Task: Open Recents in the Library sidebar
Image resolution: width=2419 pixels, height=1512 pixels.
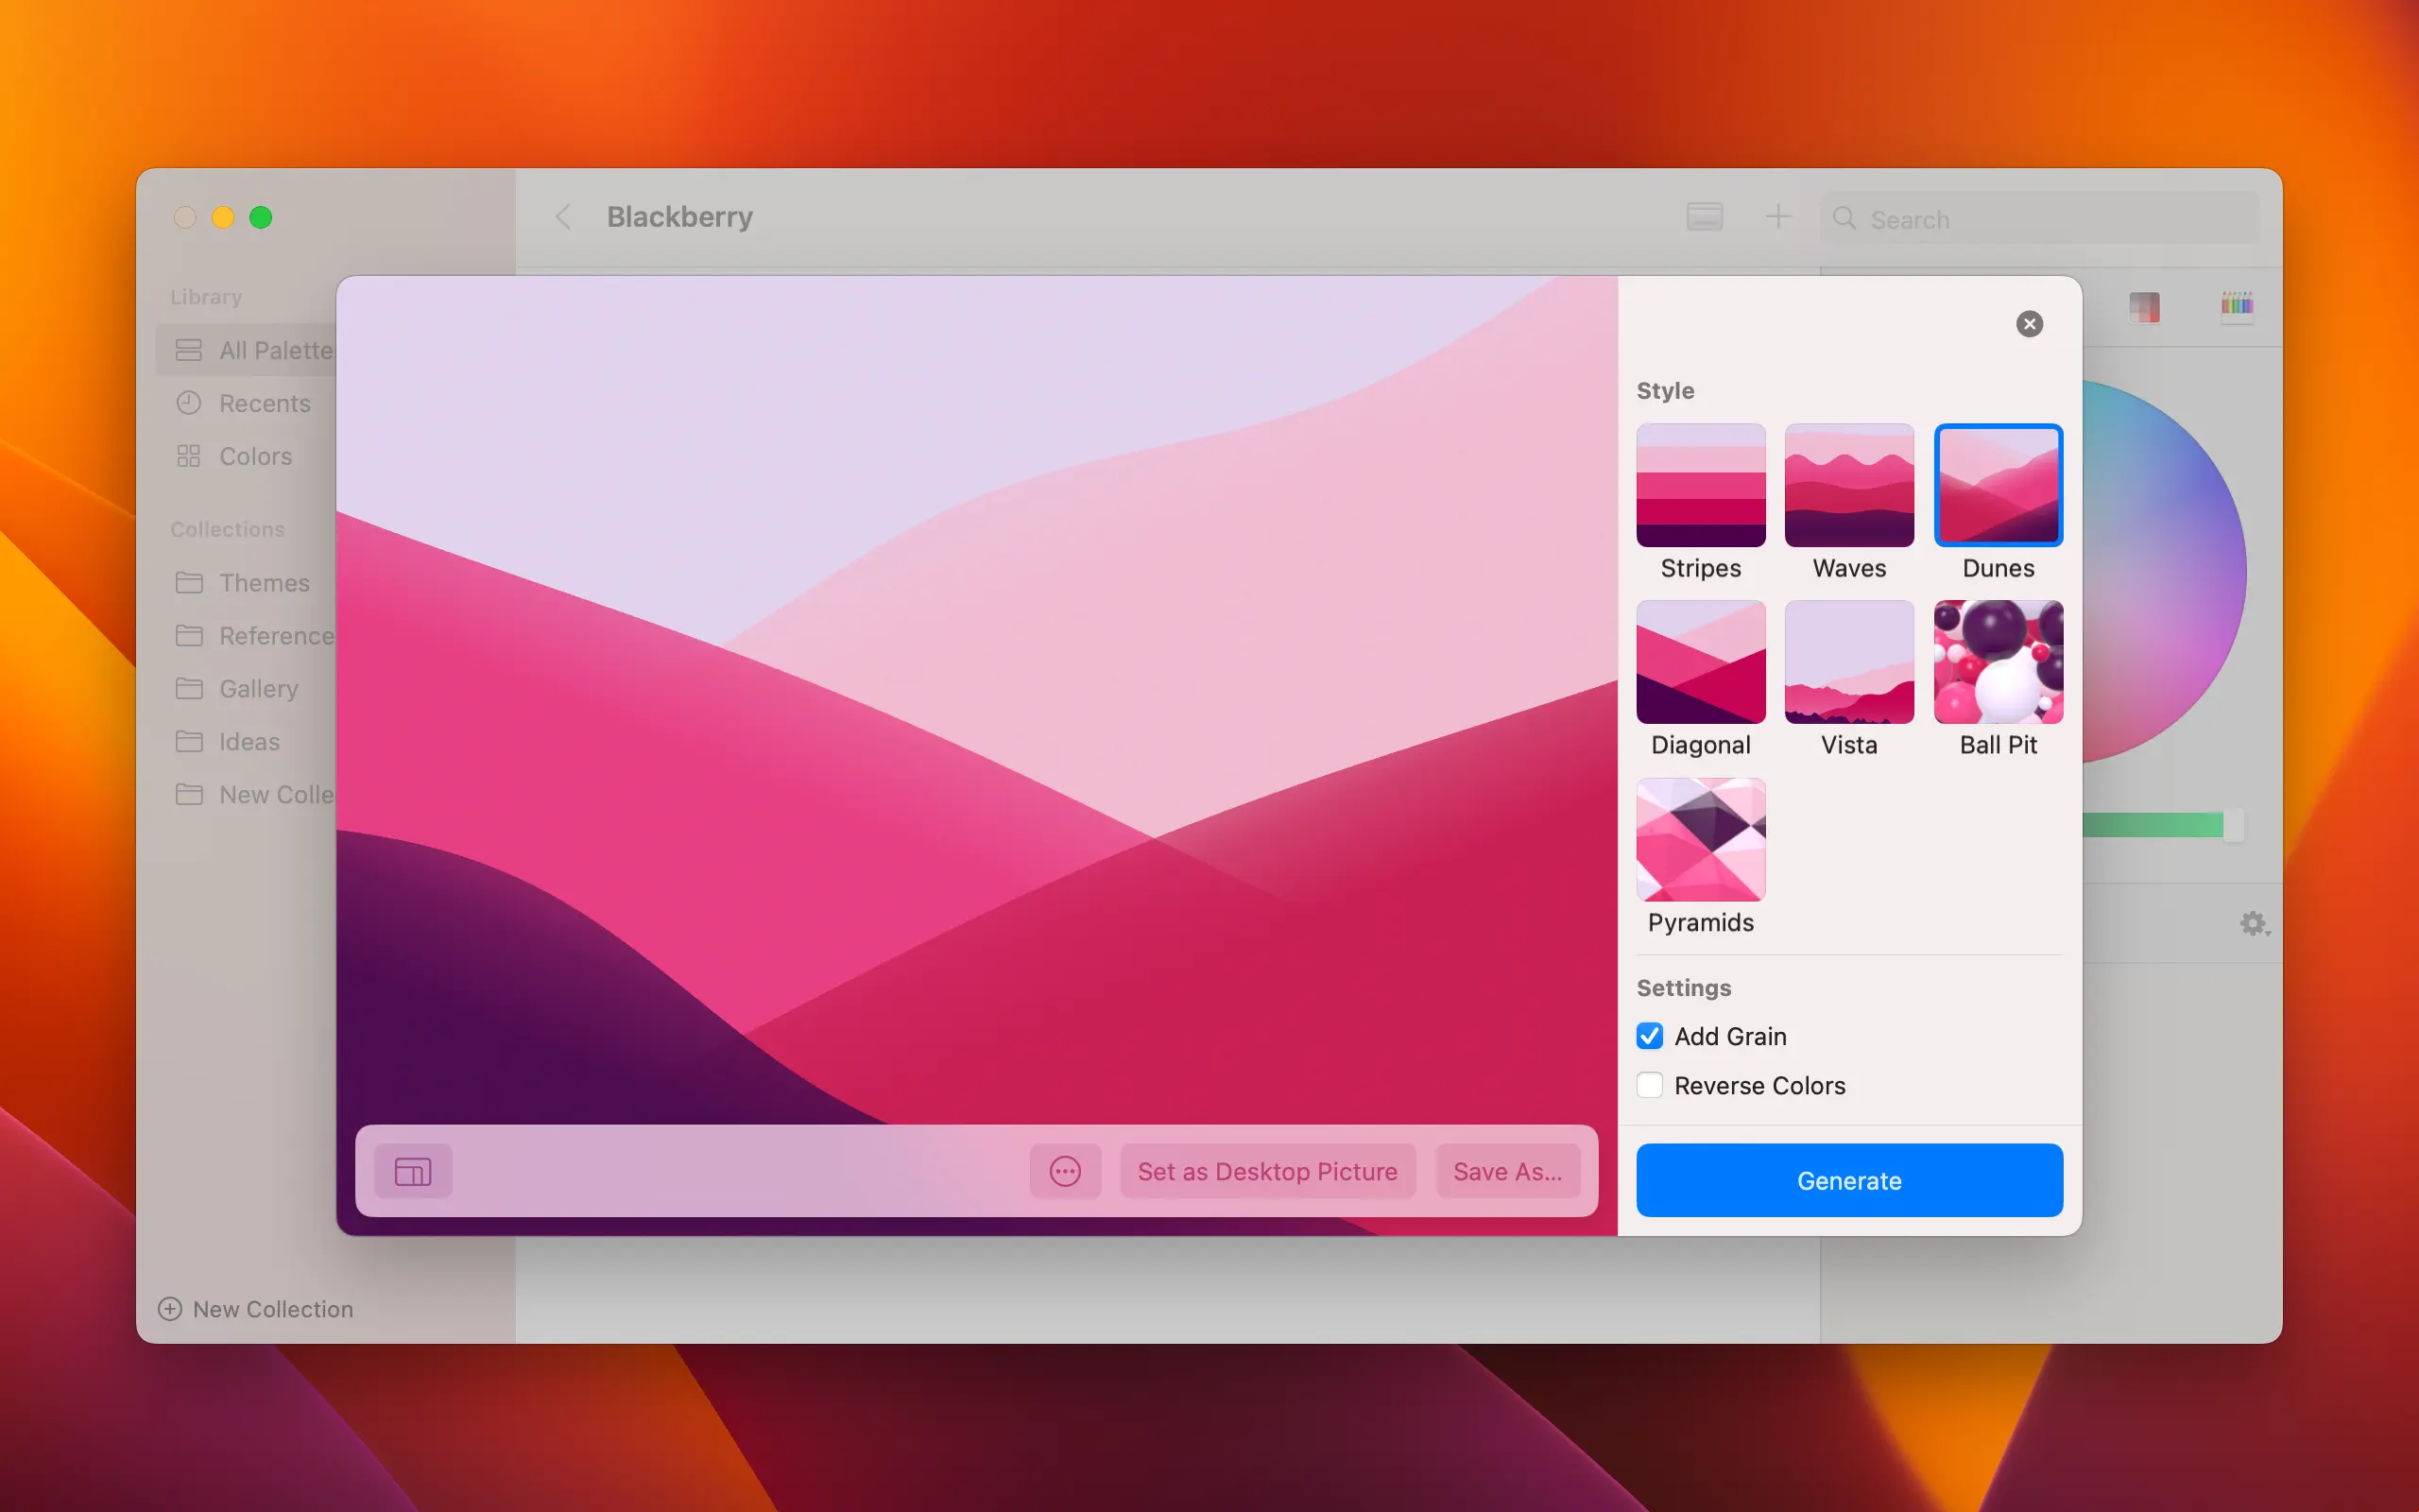Action: tap(264, 403)
